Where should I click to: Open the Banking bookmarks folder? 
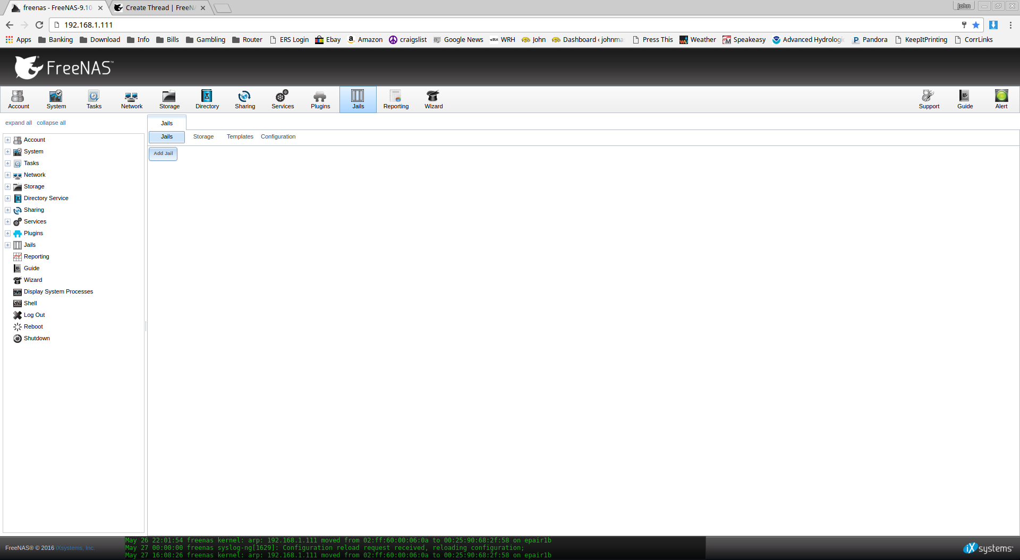(55, 40)
